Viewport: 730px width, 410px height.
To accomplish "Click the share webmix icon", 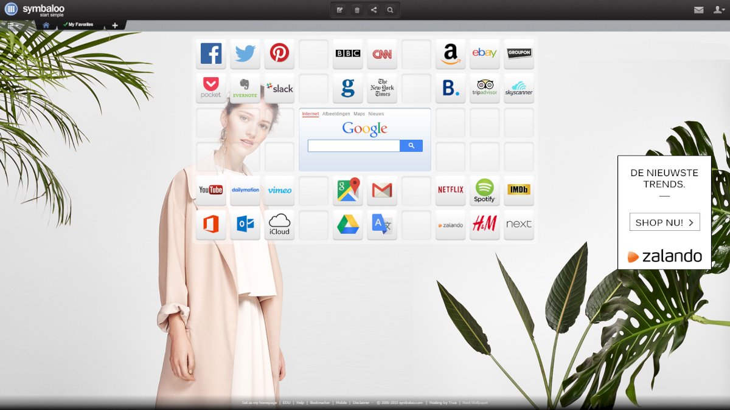I will pos(374,10).
